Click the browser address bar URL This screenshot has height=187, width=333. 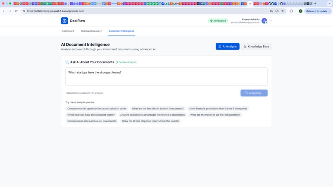[x=55, y=11]
